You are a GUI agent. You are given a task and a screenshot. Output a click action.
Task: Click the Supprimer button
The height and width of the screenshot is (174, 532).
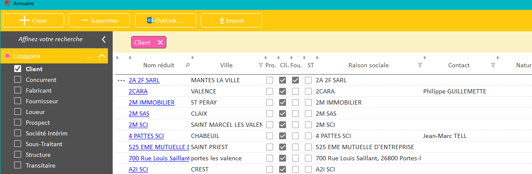click(x=99, y=21)
